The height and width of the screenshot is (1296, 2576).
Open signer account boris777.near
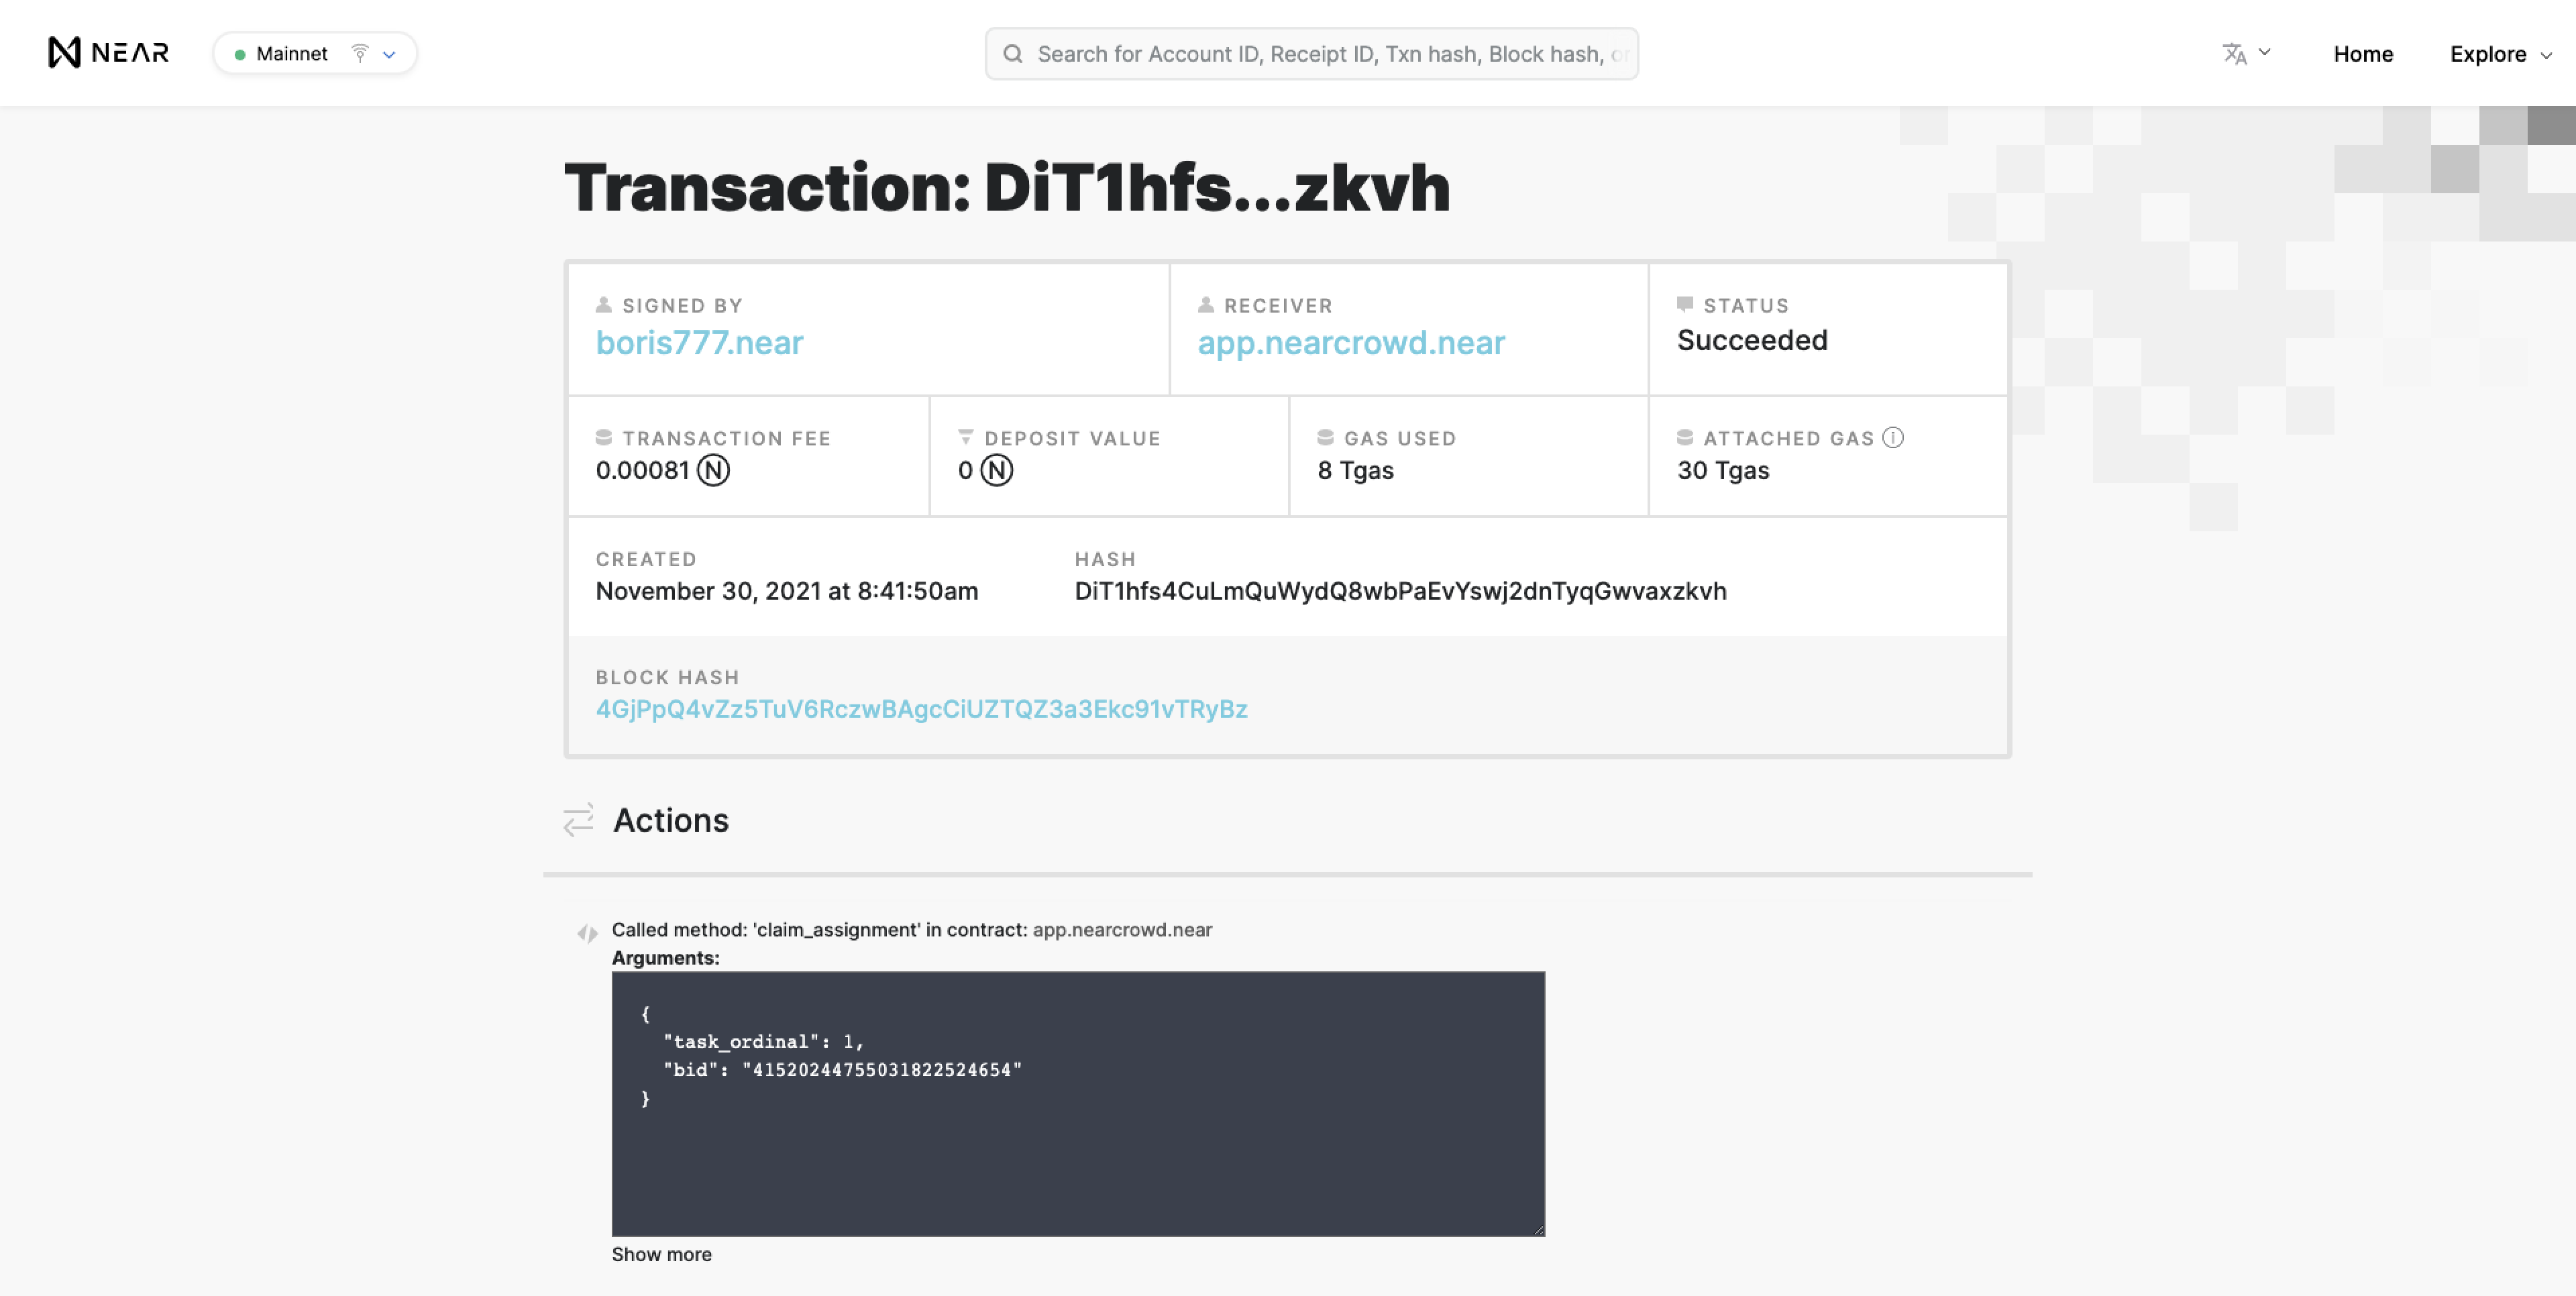(x=699, y=343)
